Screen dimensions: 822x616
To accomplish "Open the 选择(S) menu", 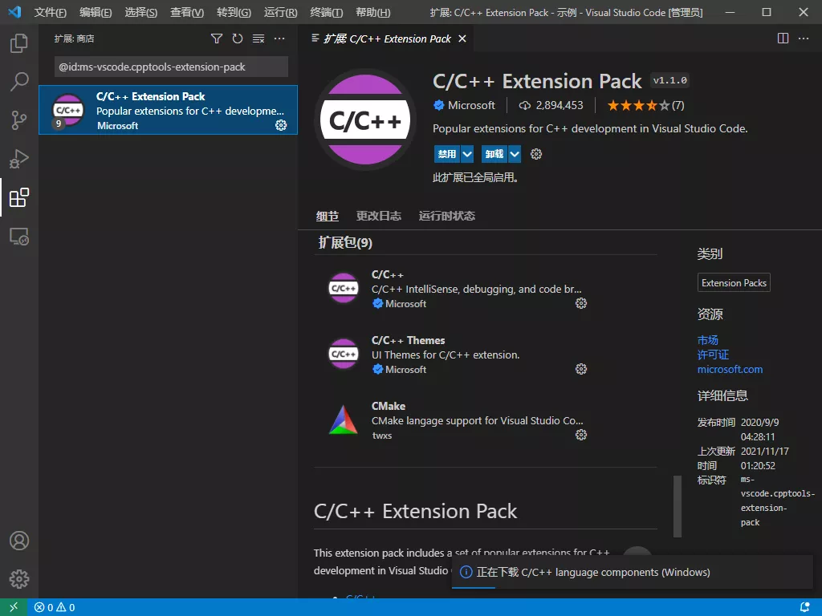I will point(141,12).
